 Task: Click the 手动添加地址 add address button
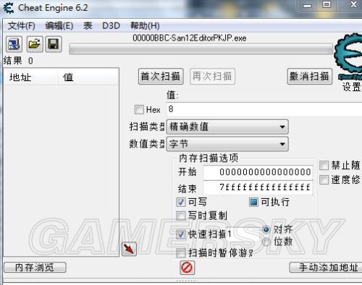[x=327, y=268]
